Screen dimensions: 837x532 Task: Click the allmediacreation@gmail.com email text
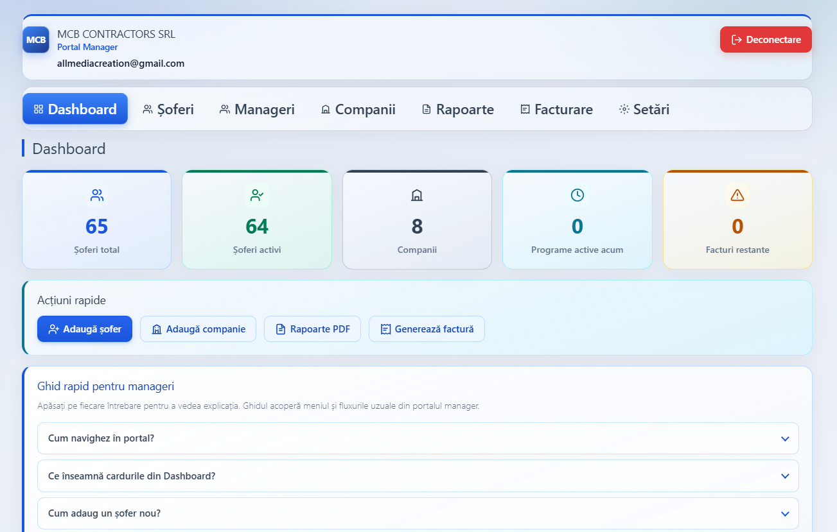(x=121, y=64)
